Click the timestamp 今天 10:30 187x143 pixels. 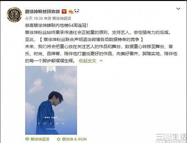34,18
